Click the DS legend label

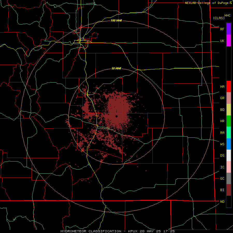point(222,156)
